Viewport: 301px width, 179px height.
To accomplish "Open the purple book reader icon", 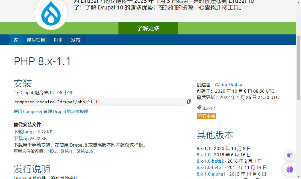I will point(290,155).
